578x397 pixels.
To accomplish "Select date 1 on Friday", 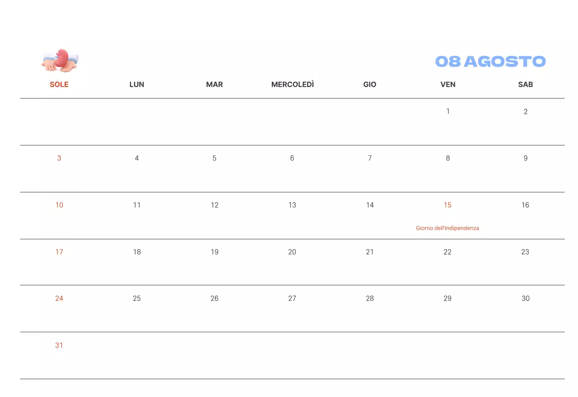I will pyautogui.click(x=448, y=111).
